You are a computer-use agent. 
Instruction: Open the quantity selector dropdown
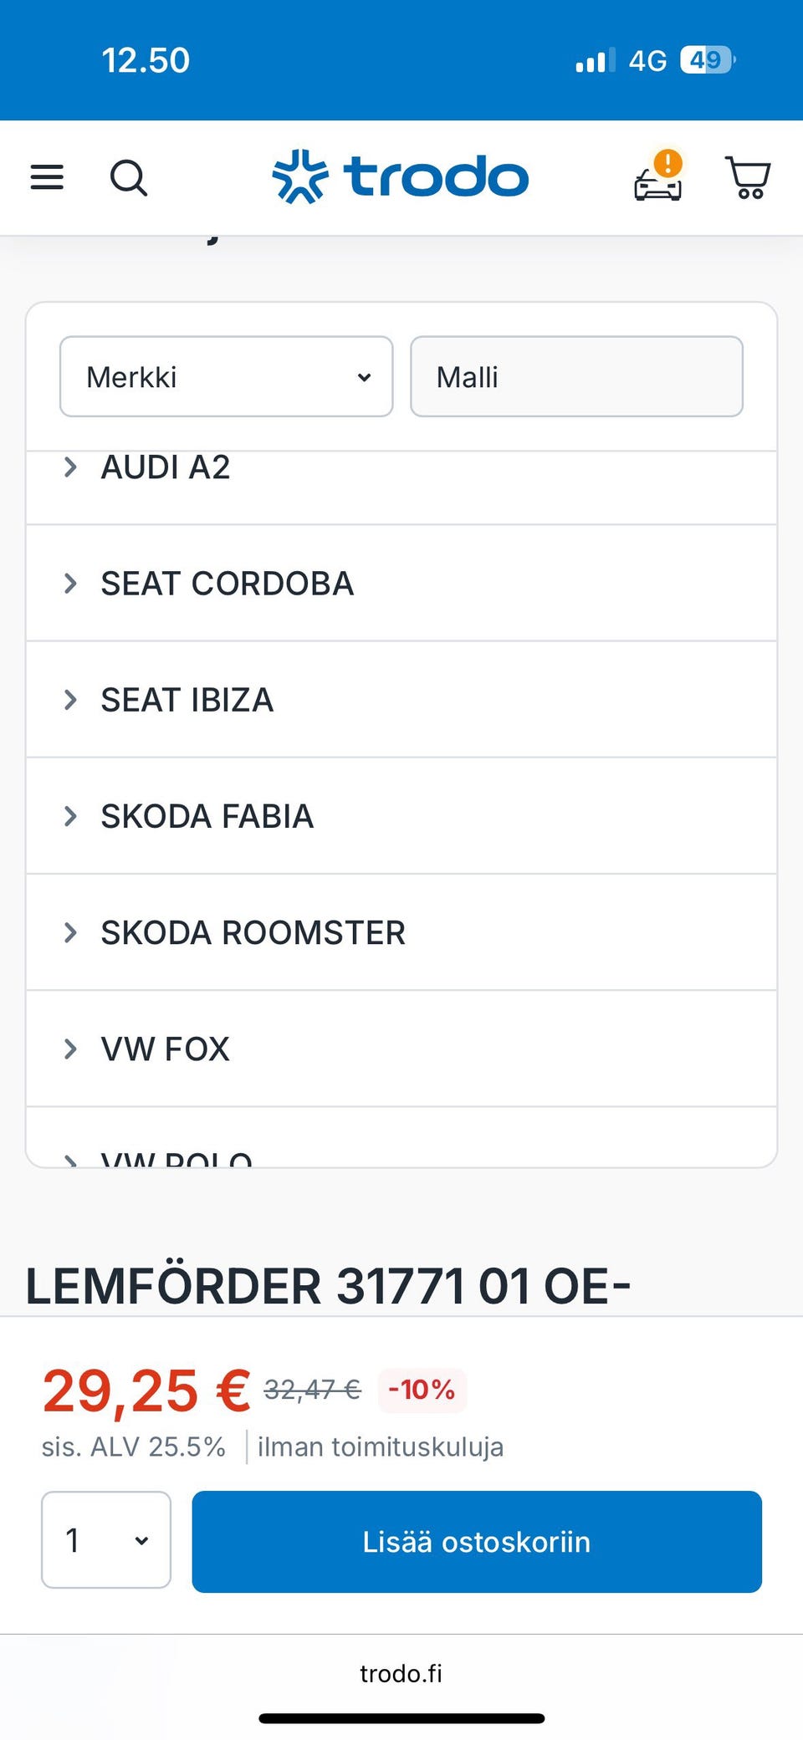(x=106, y=1540)
